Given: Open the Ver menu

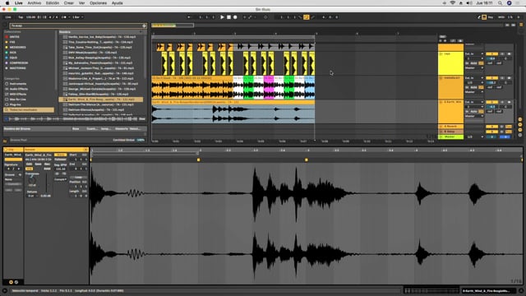Looking at the screenshot, I should (x=82, y=3).
